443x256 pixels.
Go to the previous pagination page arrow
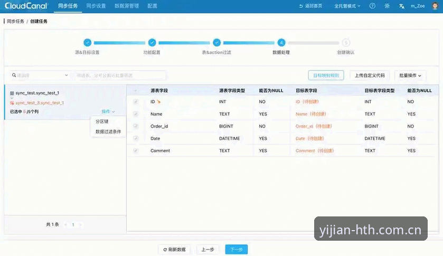pos(65,225)
